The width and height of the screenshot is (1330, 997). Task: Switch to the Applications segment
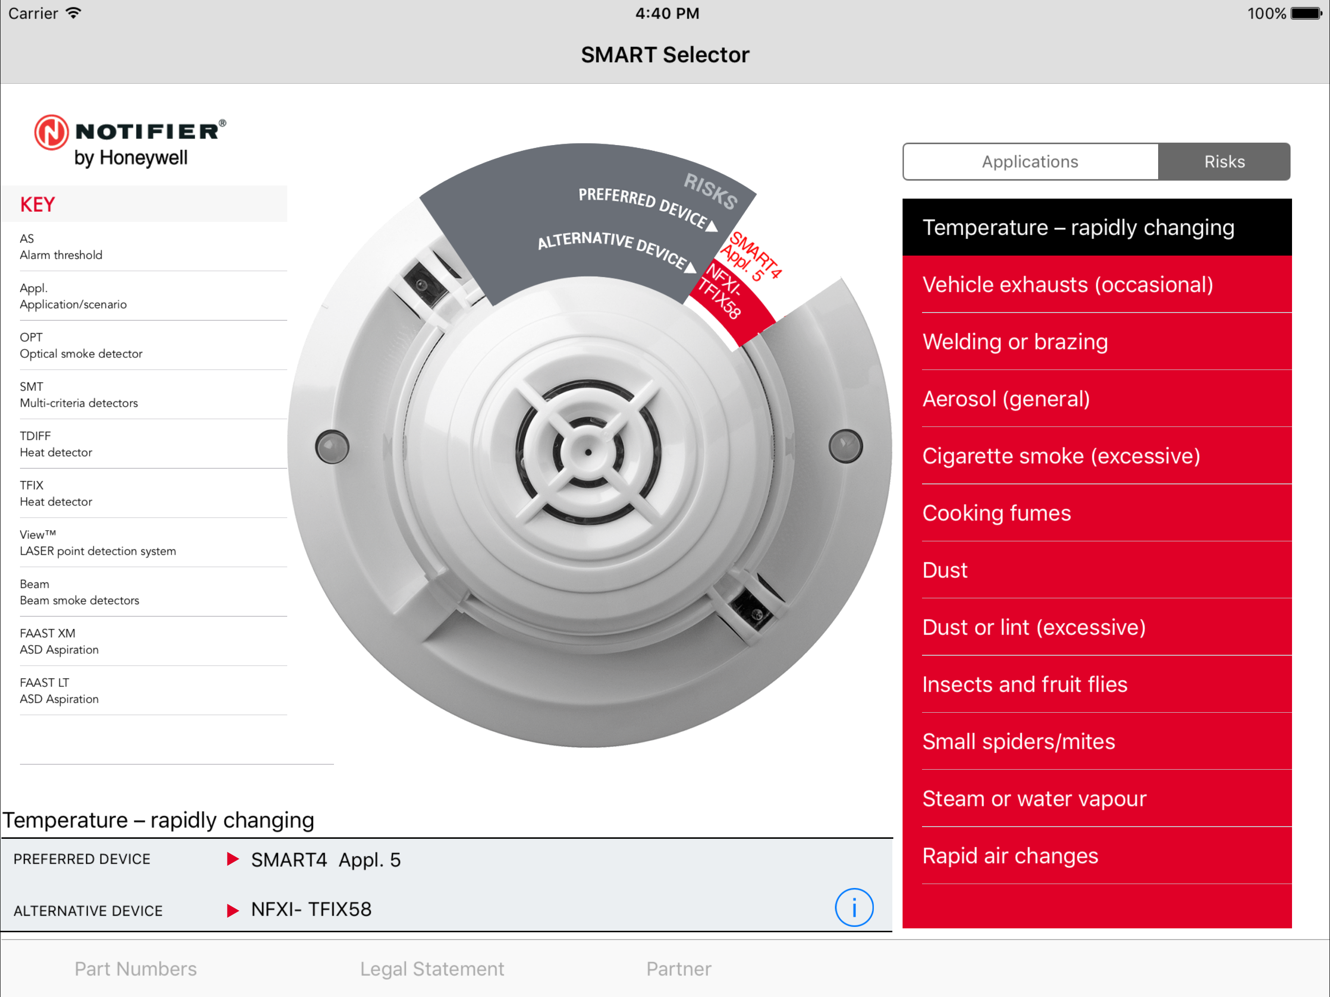(x=1030, y=162)
